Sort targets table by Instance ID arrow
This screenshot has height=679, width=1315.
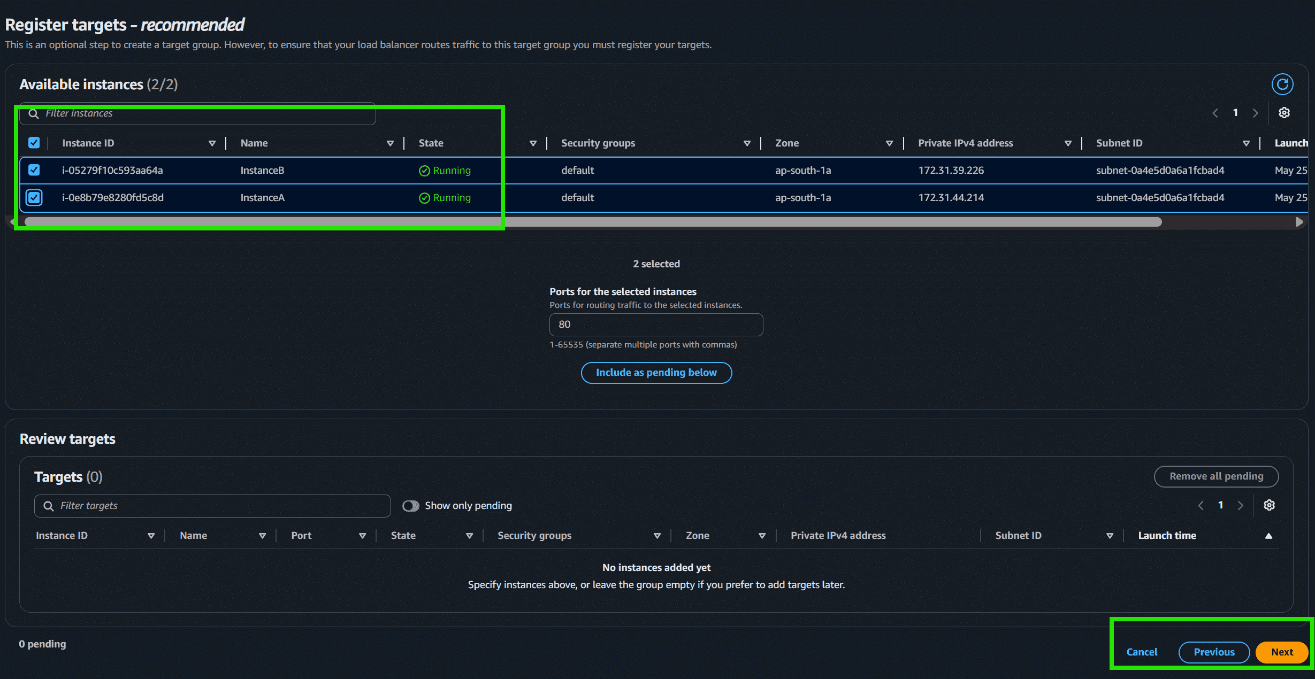pos(151,536)
